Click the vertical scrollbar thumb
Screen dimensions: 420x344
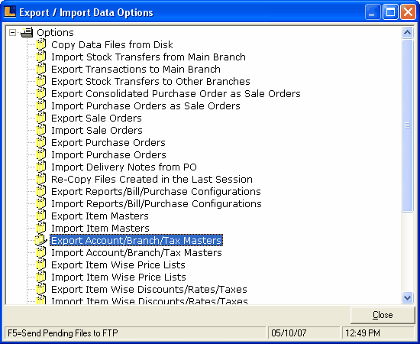[408, 125]
